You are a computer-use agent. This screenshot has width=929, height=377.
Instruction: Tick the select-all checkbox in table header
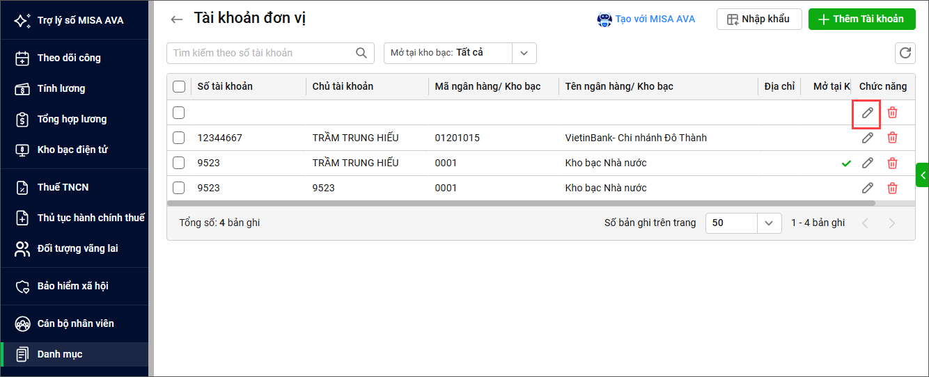179,87
